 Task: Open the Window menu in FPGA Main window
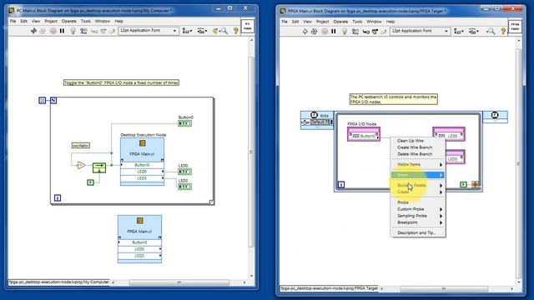point(374,22)
